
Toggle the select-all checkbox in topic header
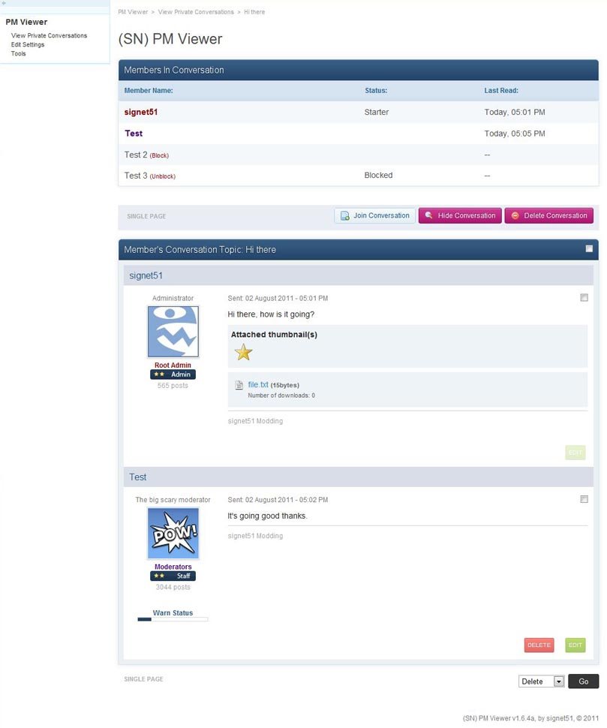click(x=589, y=248)
